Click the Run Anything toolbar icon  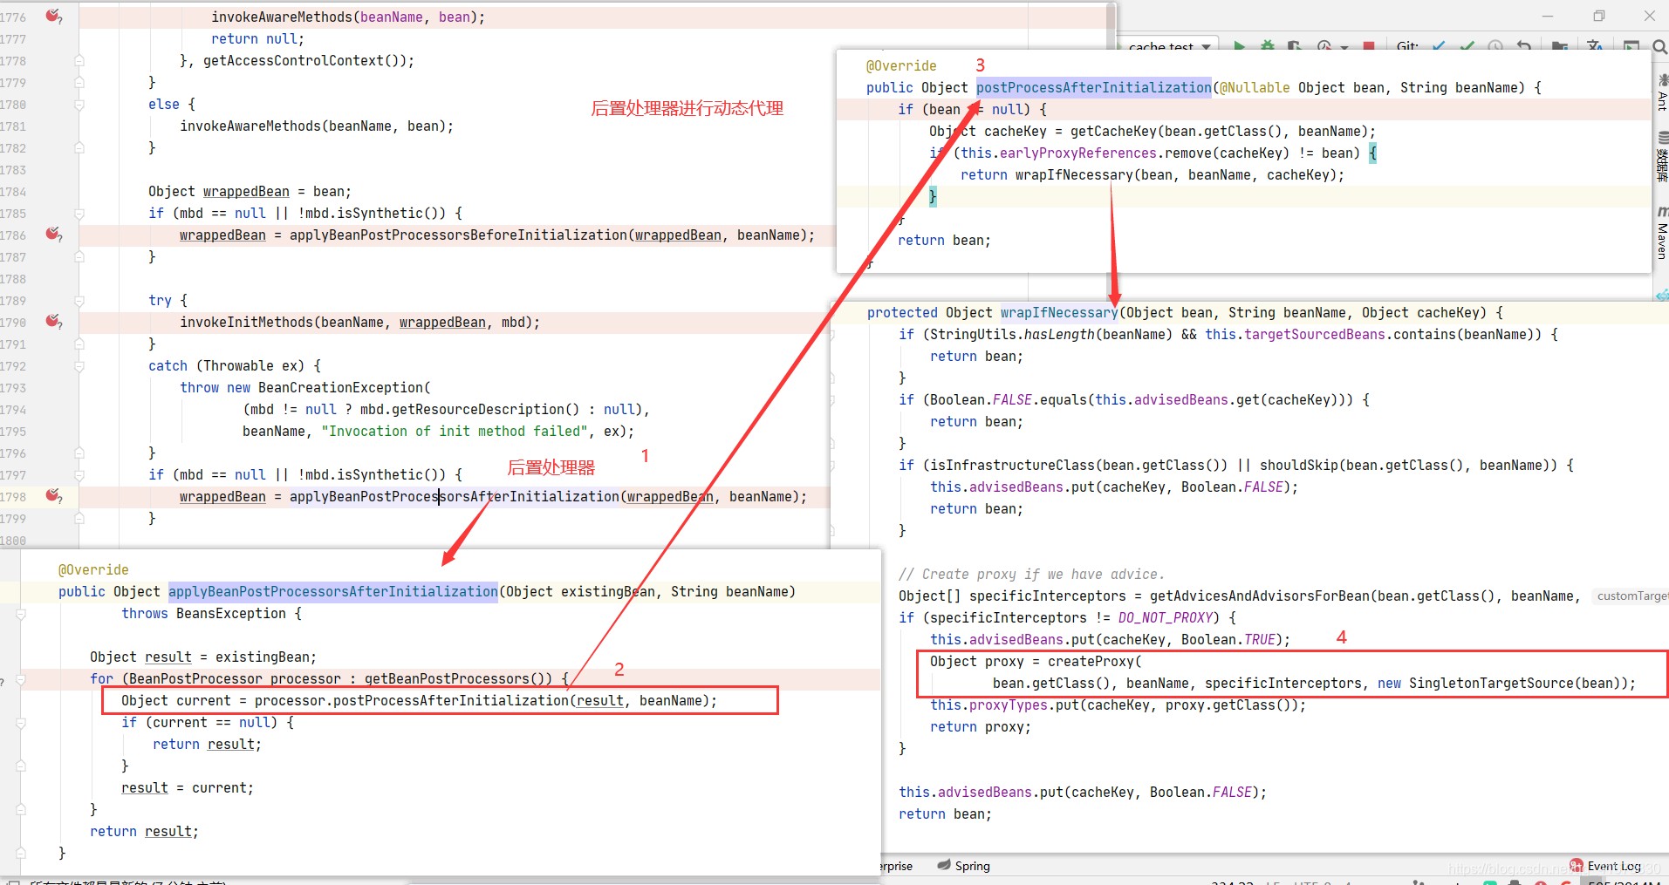[1631, 45]
